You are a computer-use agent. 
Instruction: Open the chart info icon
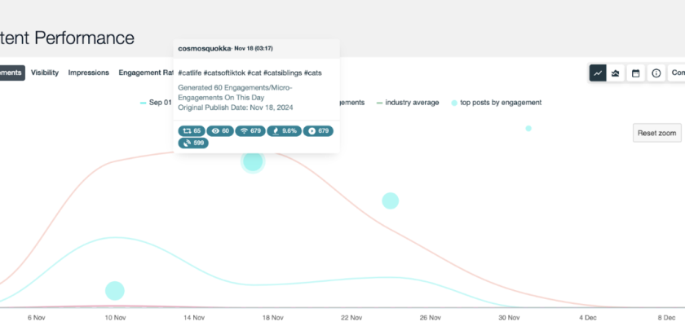pyautogui.click(x=656, y=73)
